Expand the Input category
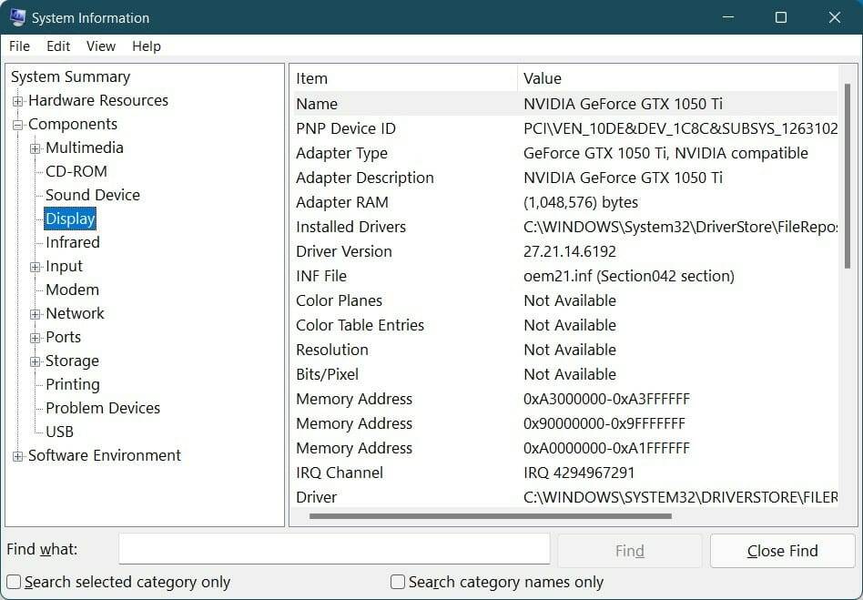 [33, 266]
